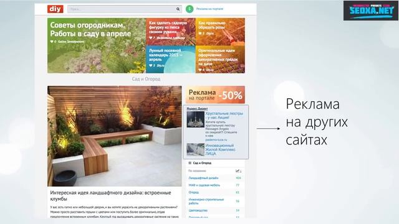Click the chart sort icon in sidebar
The image size is (399, 224).
click(x=238, y=171)
